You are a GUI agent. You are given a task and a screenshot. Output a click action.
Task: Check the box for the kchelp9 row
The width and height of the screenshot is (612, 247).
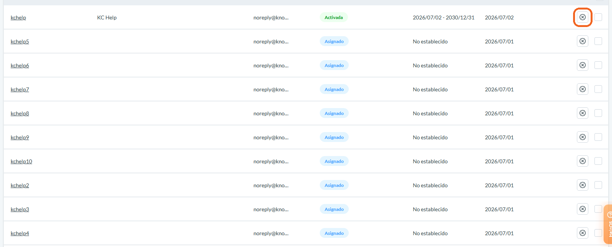(598, 137)
